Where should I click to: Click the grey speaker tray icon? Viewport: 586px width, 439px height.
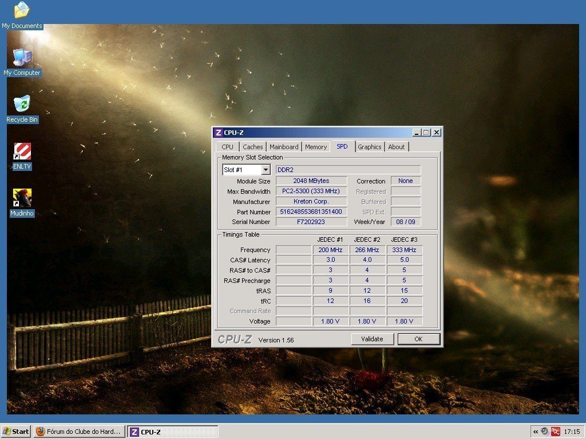click(545, 432)
